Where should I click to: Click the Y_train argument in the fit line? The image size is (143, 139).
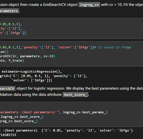tap(16, 60)
